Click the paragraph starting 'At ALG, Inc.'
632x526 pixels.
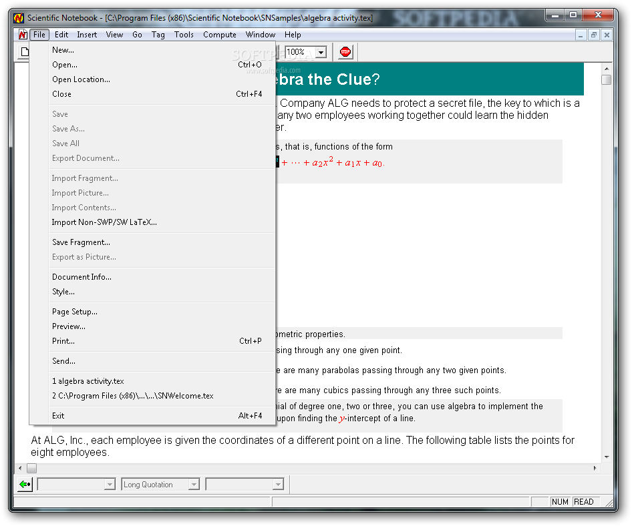point(302,446)
